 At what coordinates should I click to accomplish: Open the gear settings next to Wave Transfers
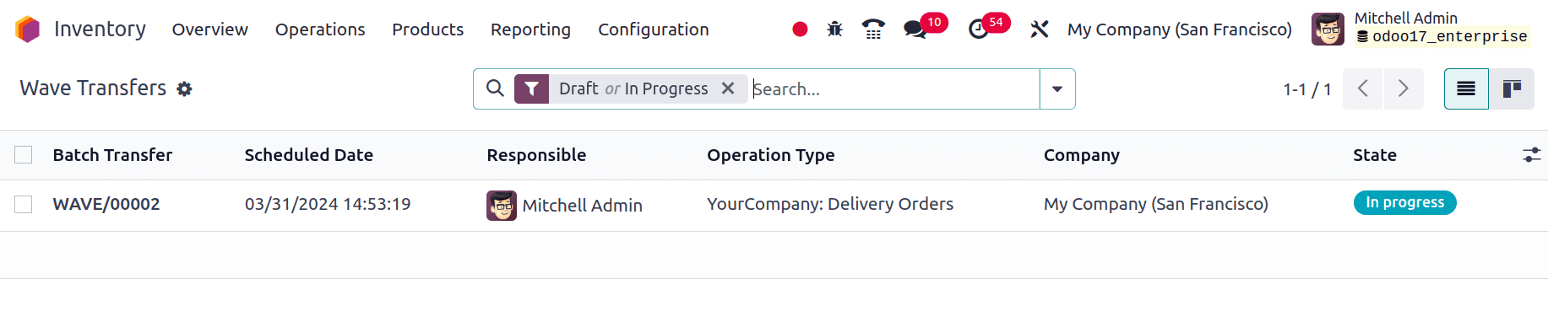[184, 88]
